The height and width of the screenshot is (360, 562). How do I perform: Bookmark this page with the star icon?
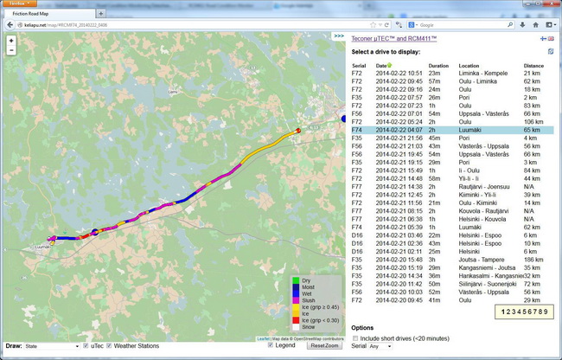point(374,25)
